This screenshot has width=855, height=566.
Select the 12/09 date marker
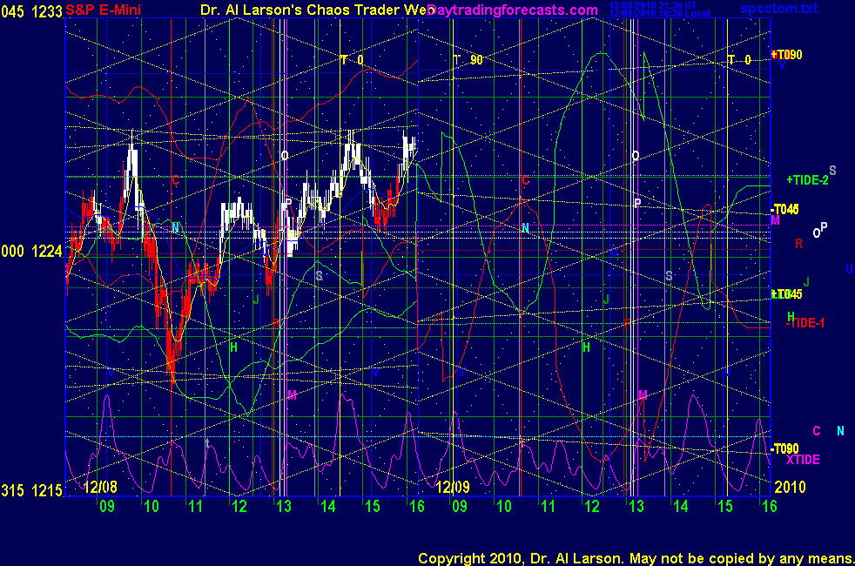click(453, 487)
